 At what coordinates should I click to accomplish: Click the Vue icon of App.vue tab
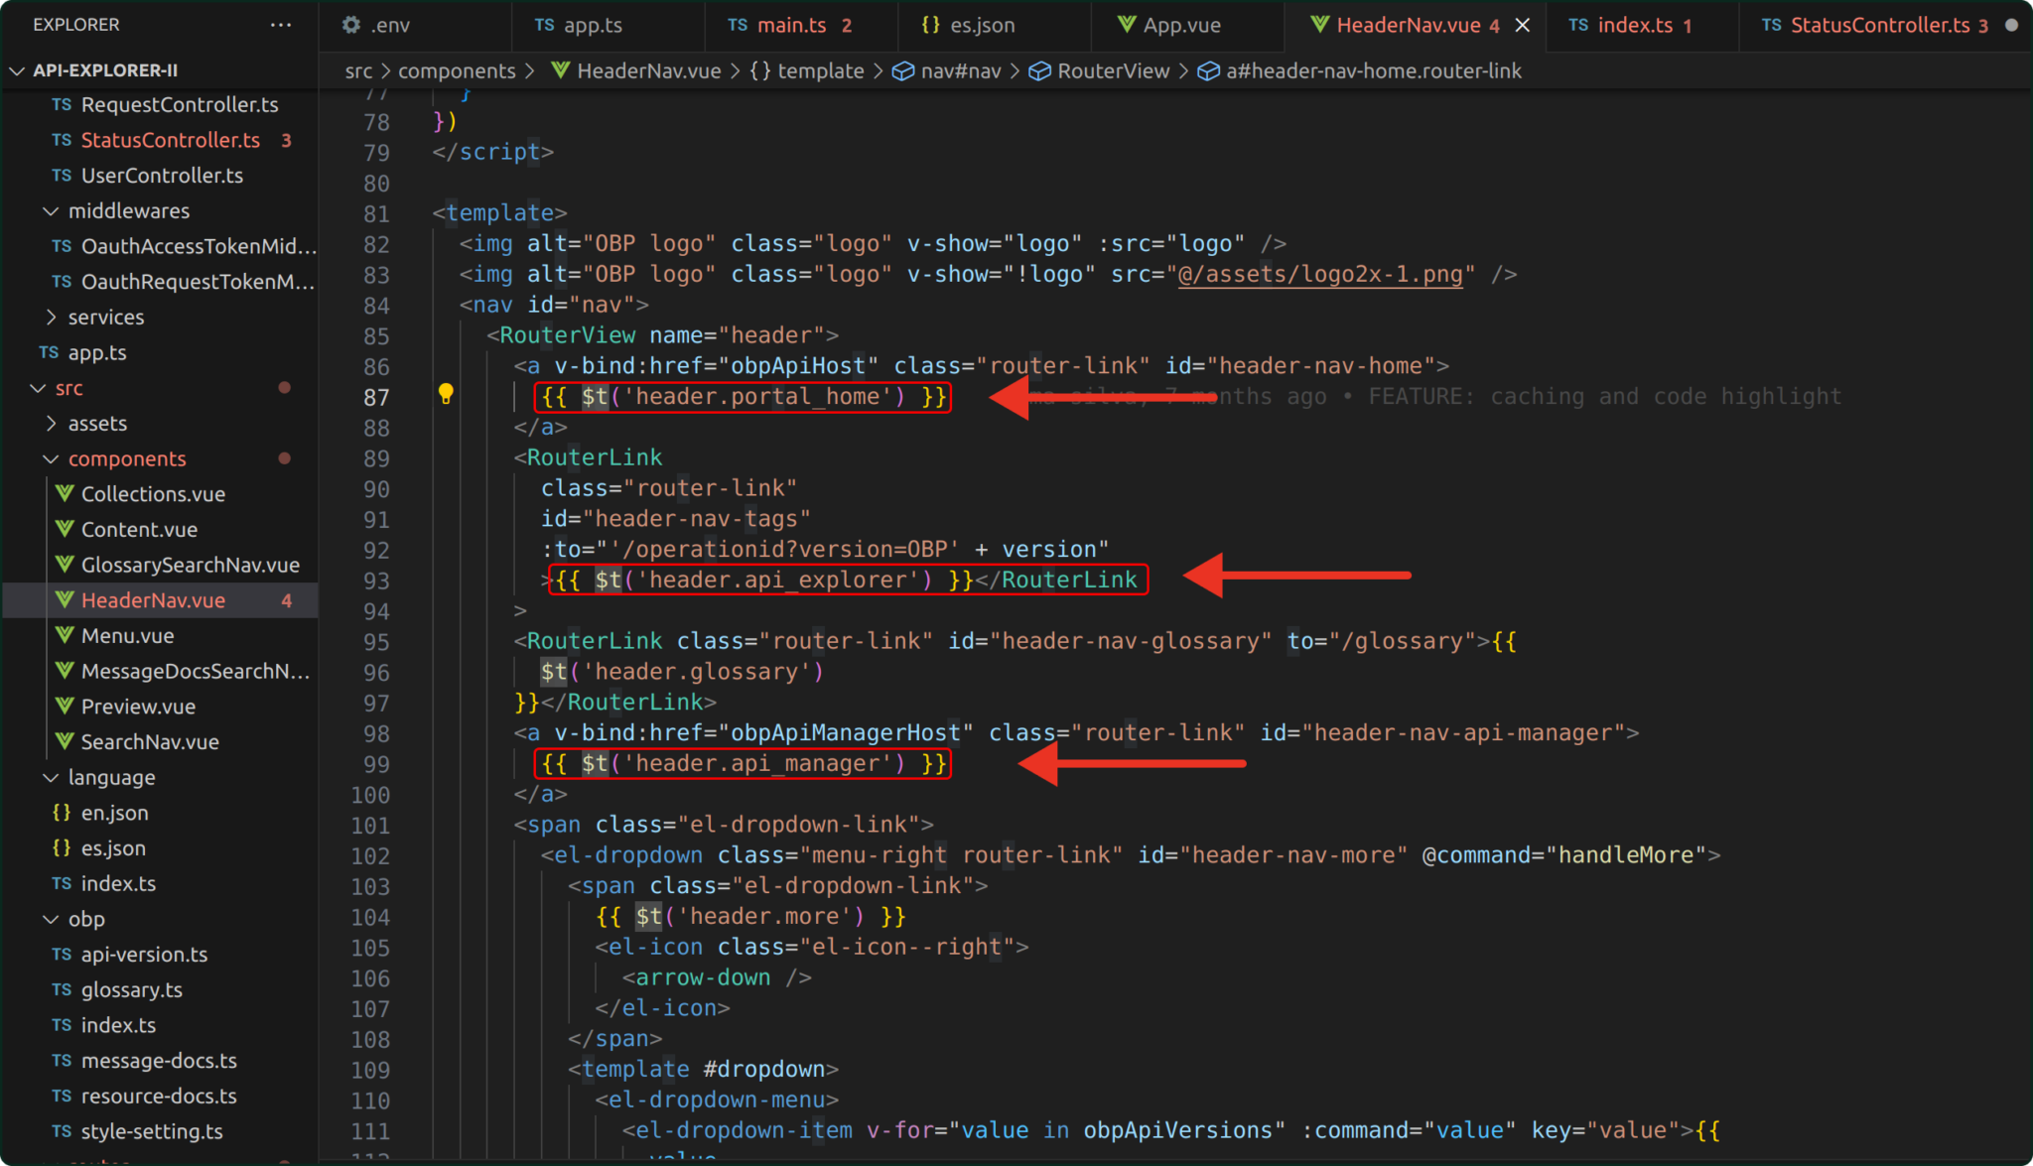point(1126,25)
